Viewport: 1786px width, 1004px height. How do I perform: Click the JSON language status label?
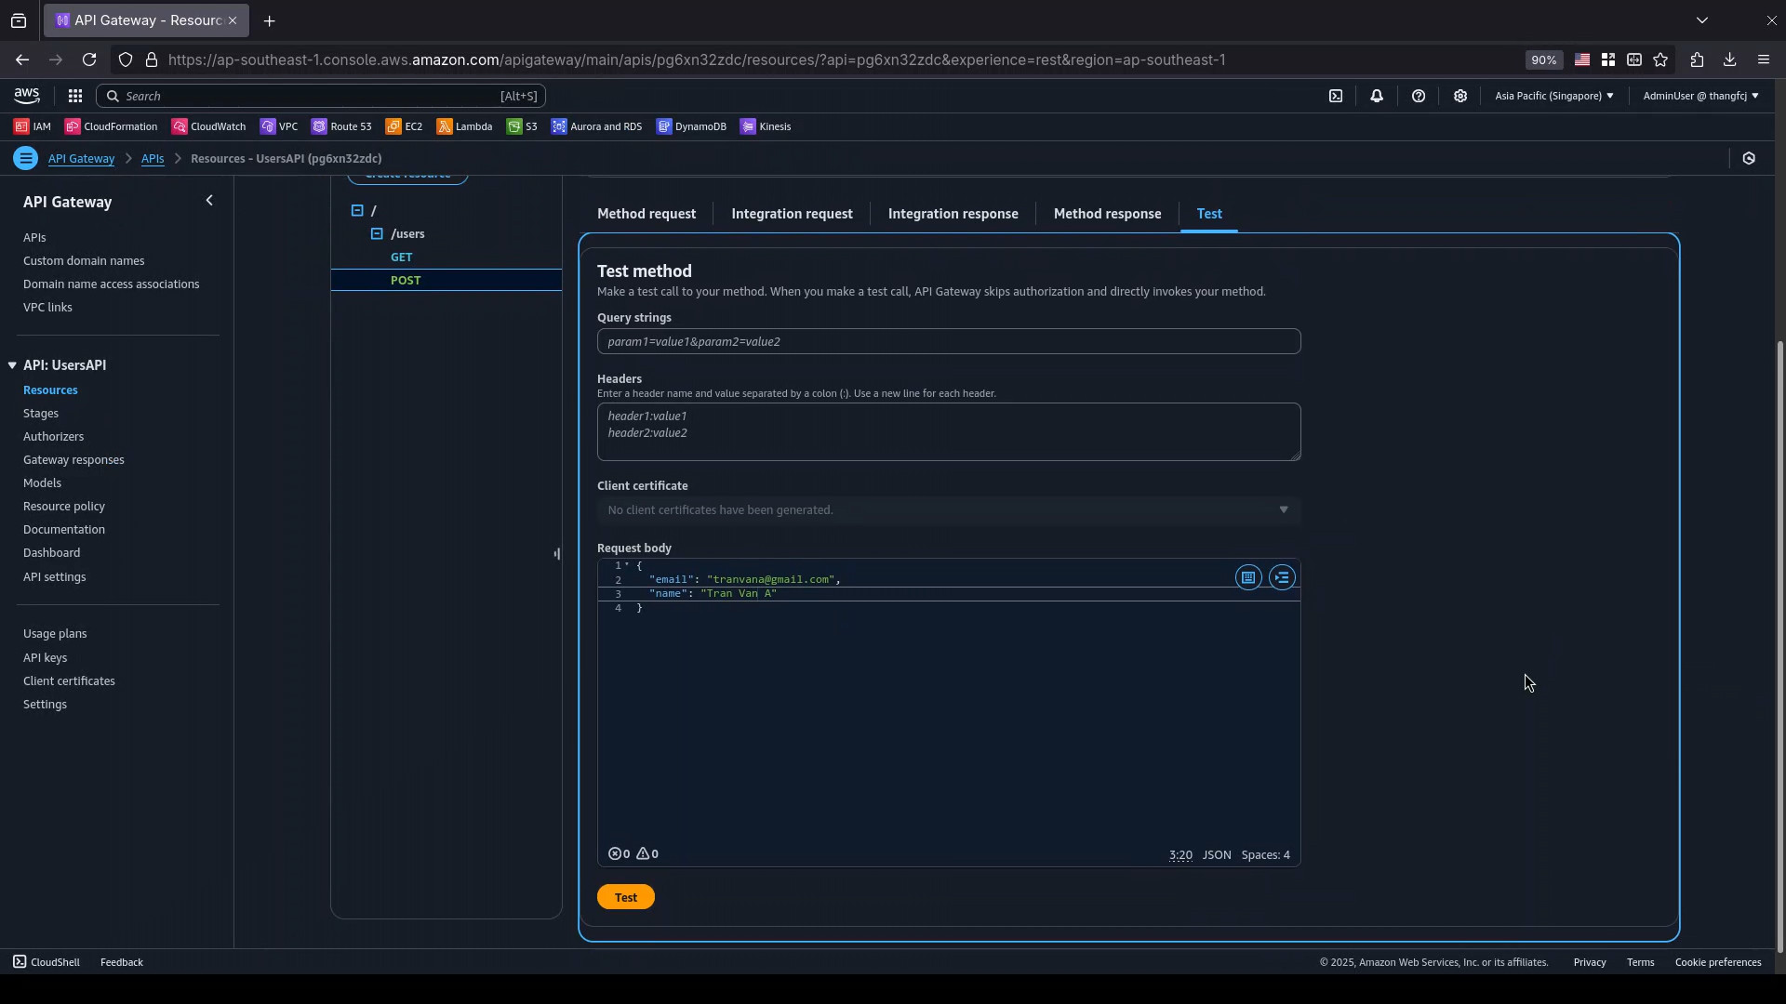tap(1217, 854)
